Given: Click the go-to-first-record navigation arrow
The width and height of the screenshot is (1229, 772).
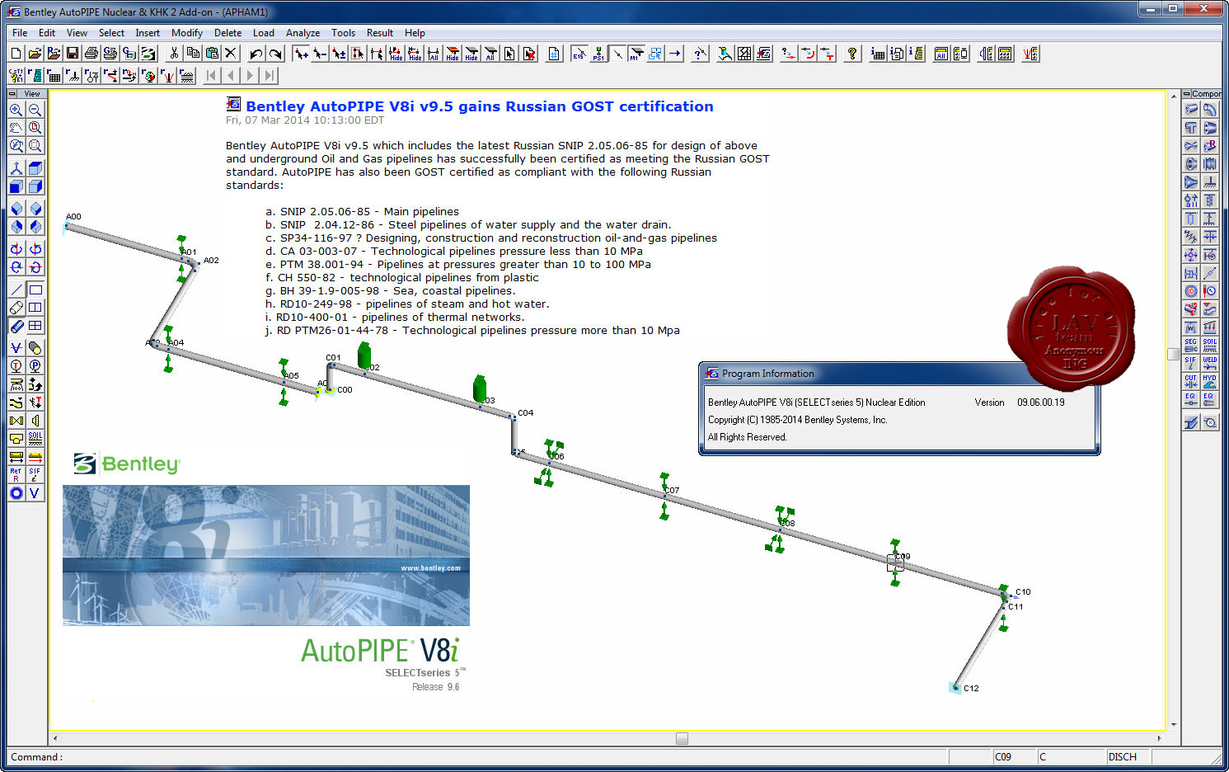Looking at the screenshot, I should coord(212,76).
